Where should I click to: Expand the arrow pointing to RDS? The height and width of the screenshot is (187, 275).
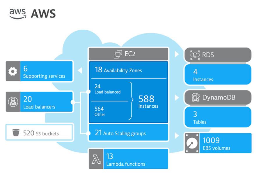[176, 54]
